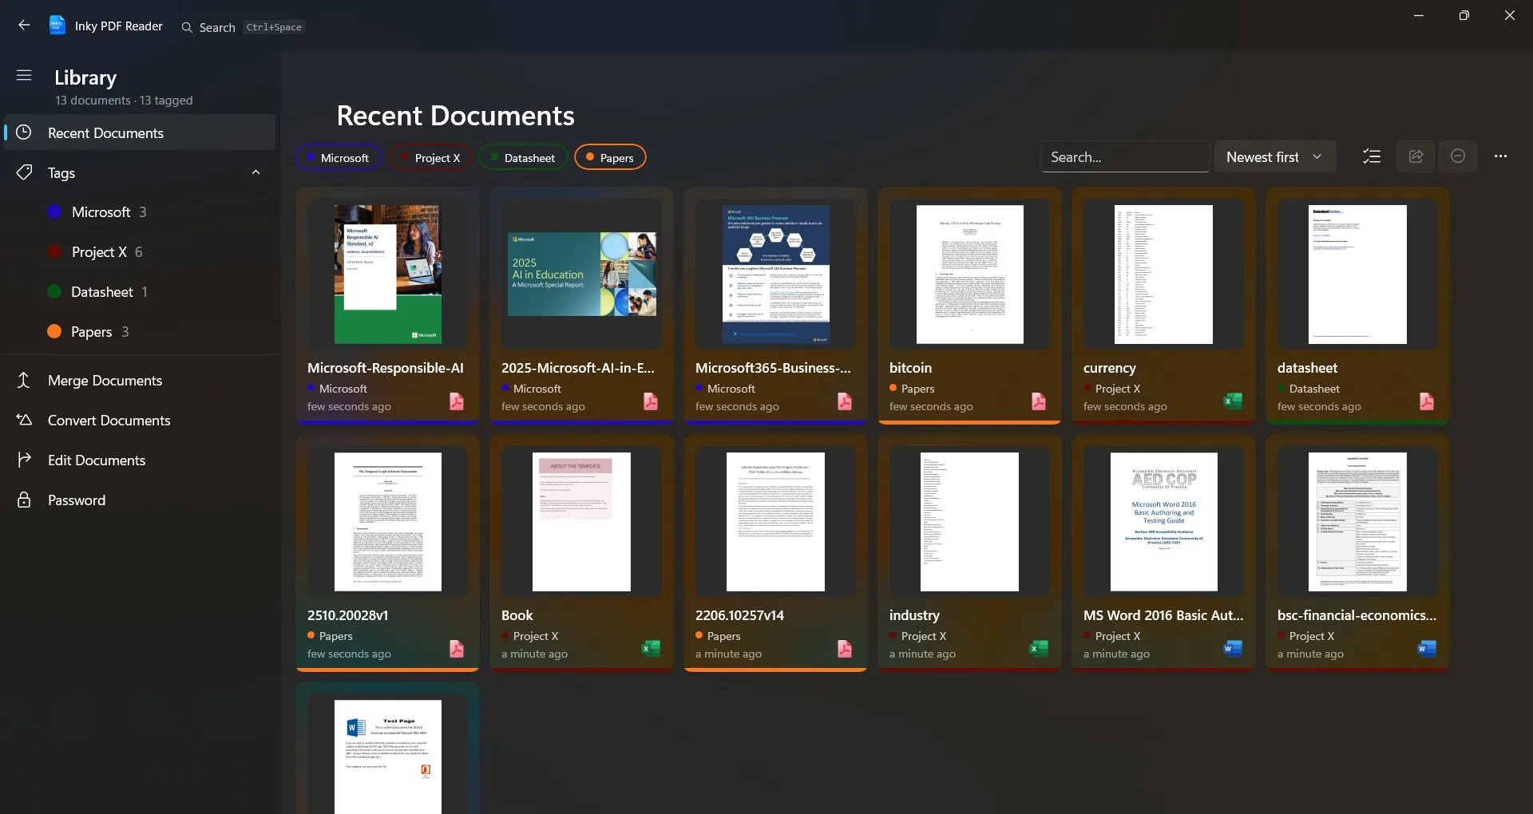
Task: Click the Edit Documents icon
Action: click(x=24, y=460)
